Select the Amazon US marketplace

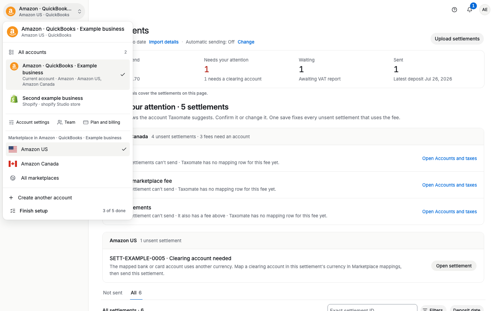click(x=68, y=149)
